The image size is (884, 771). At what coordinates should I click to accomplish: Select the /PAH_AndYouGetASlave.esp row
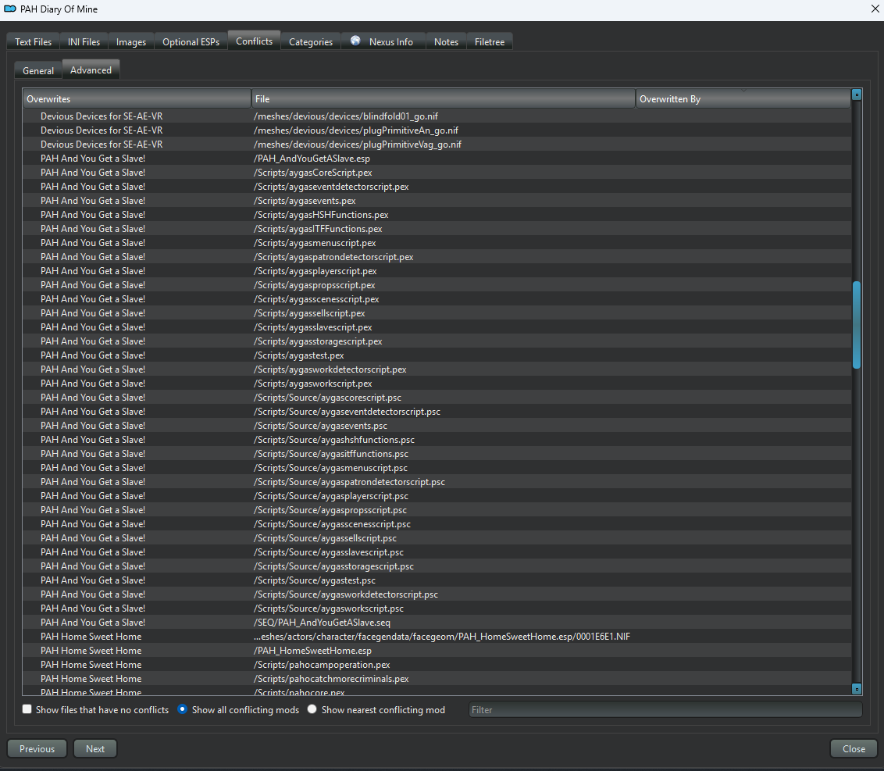pos(437,159)
